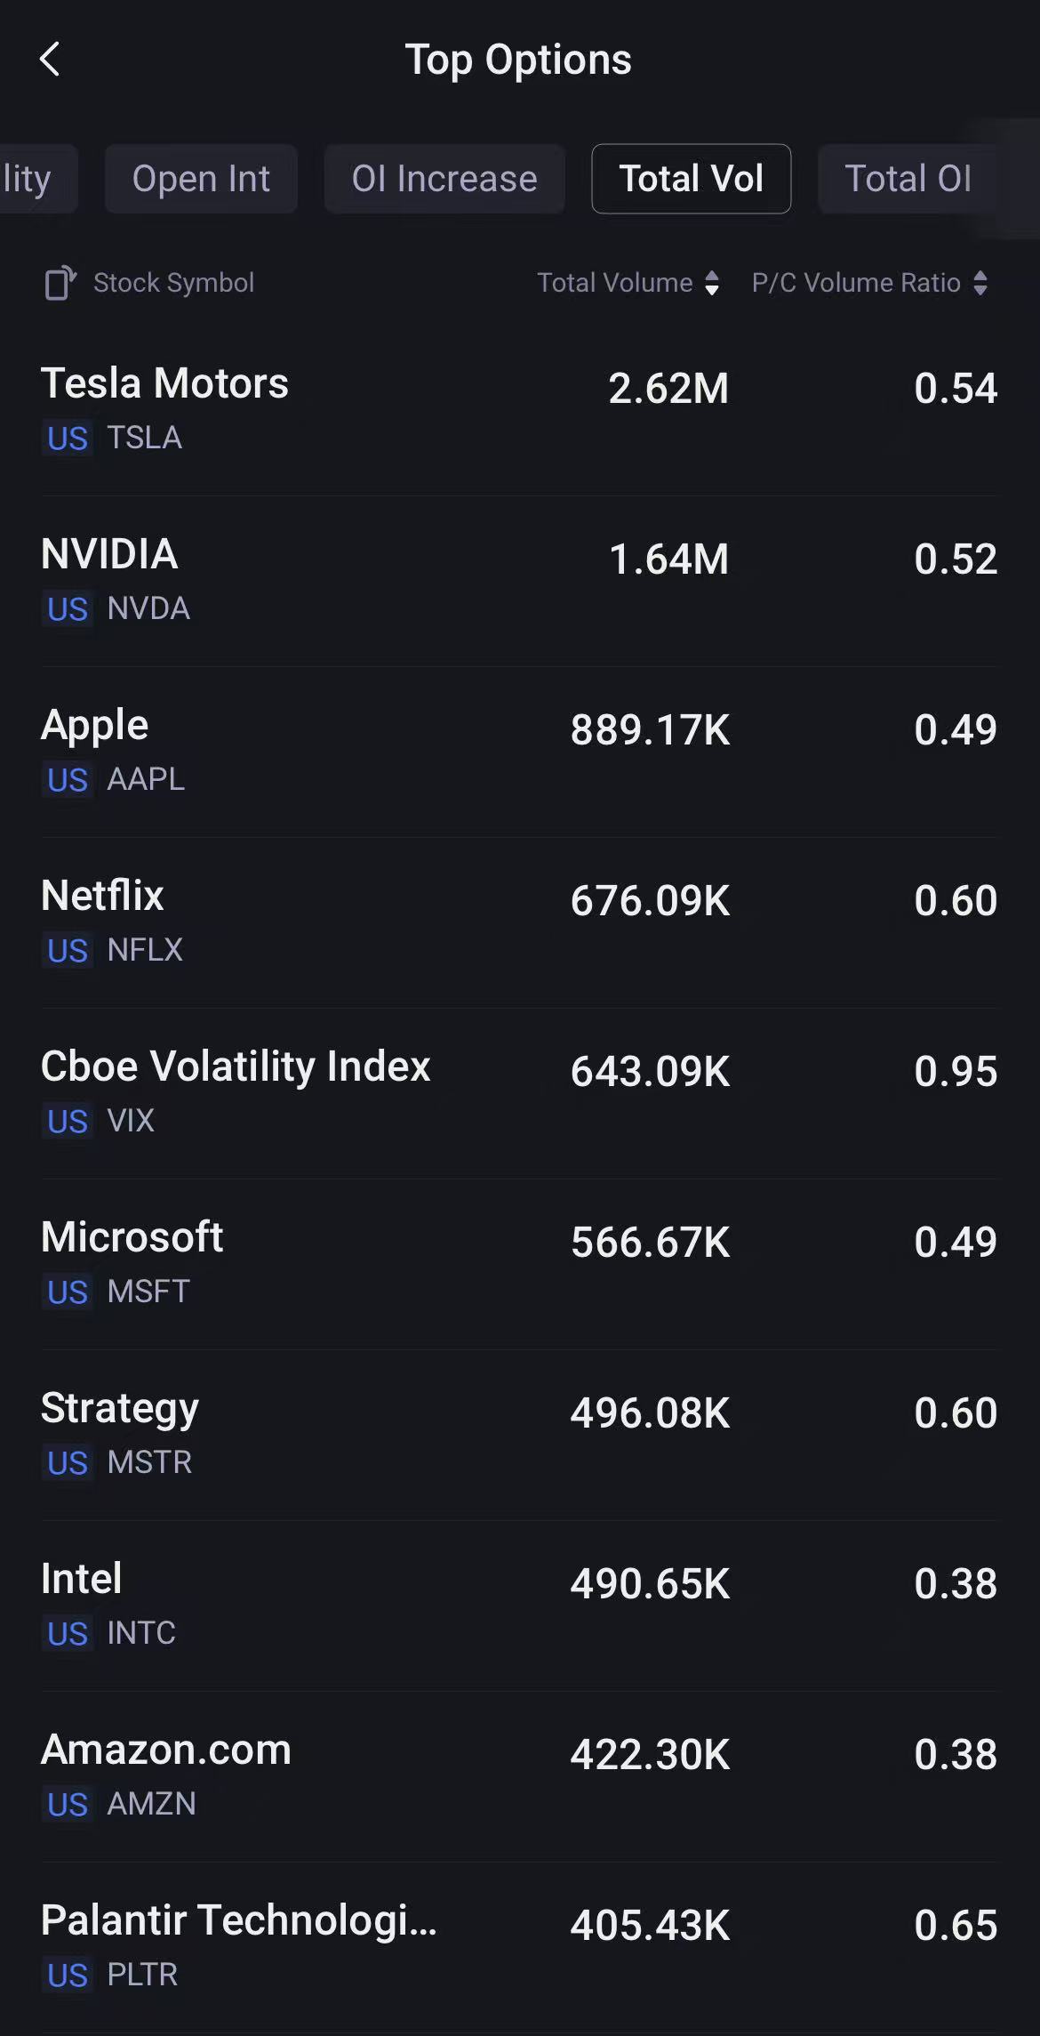Tap the rotate layout icon beside Stock Symbol

pyautogui.click(x=60, y=283)
